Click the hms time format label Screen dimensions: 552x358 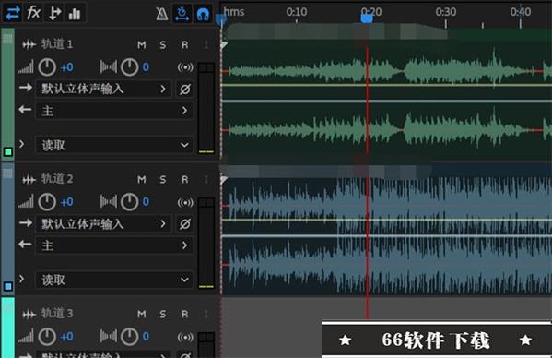pos(234,12)
